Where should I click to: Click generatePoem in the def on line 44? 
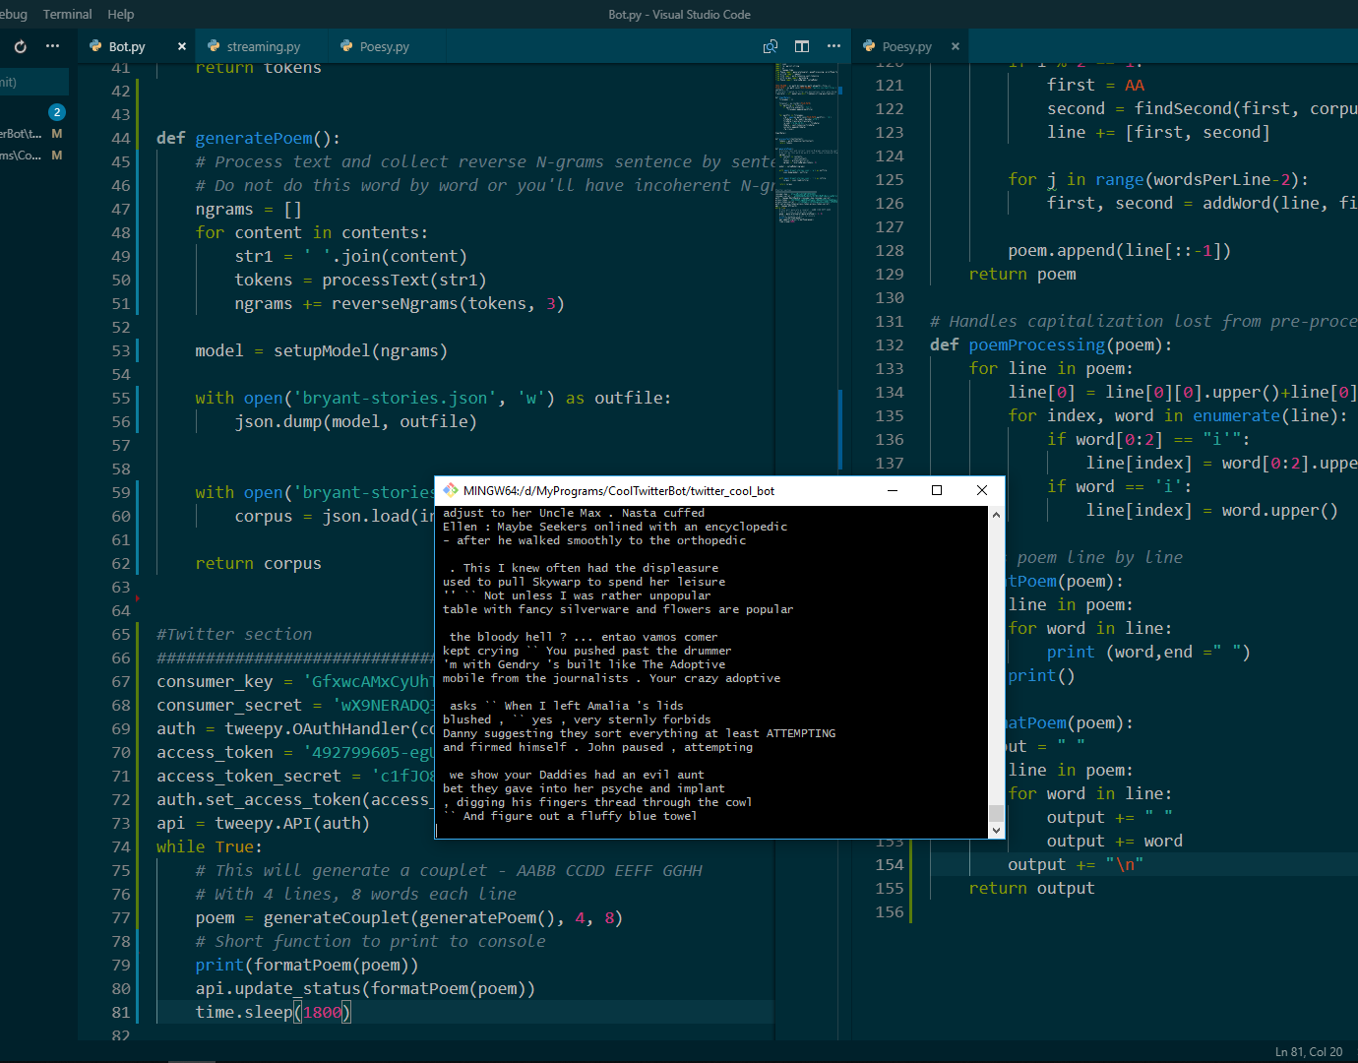pos(254,138)
